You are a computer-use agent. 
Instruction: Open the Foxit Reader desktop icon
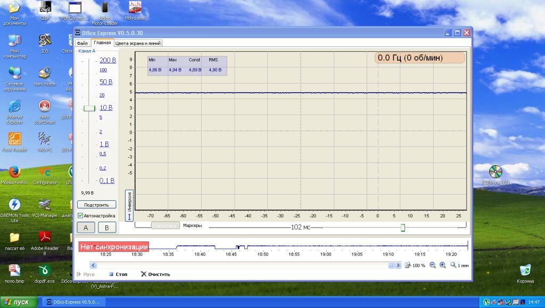tap(14, 142)
